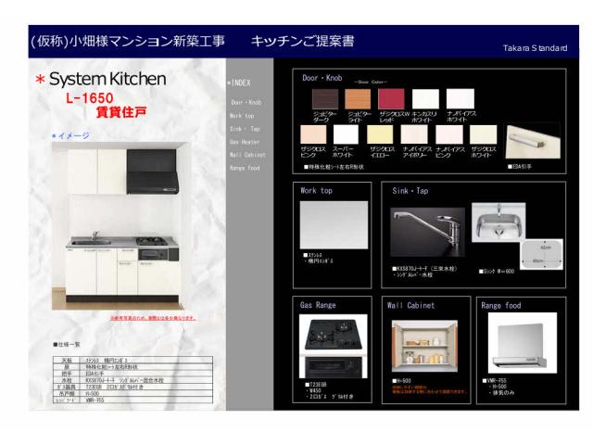Pick the ナノバイアスピンク swatch
This screenshot has width=593, height=445.
(448, 134)
